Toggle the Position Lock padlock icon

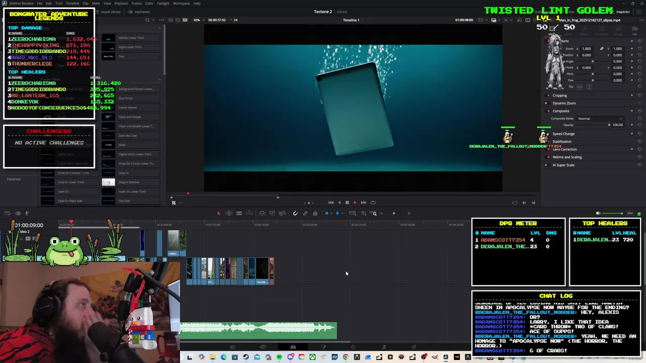315,213
